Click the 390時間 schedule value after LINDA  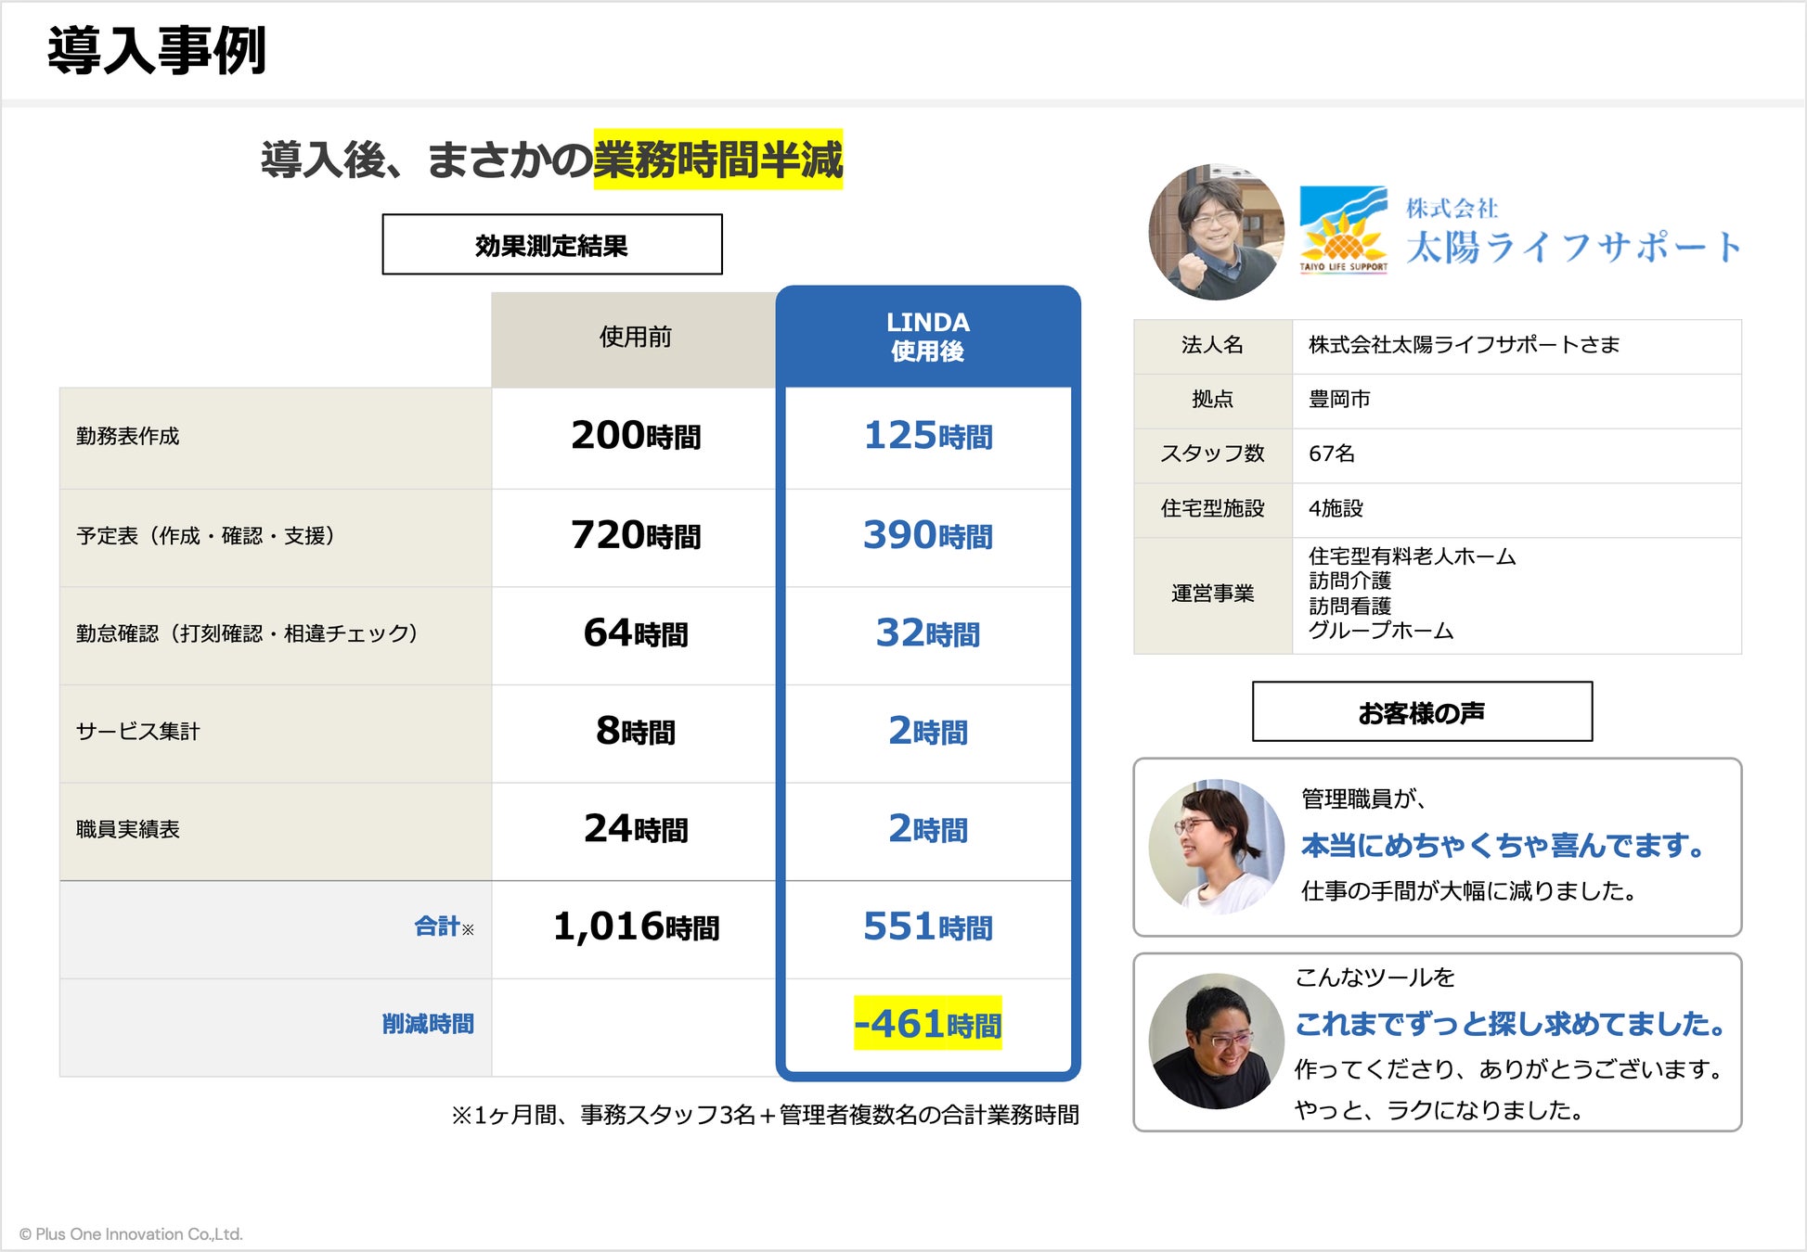coord(927,536)
